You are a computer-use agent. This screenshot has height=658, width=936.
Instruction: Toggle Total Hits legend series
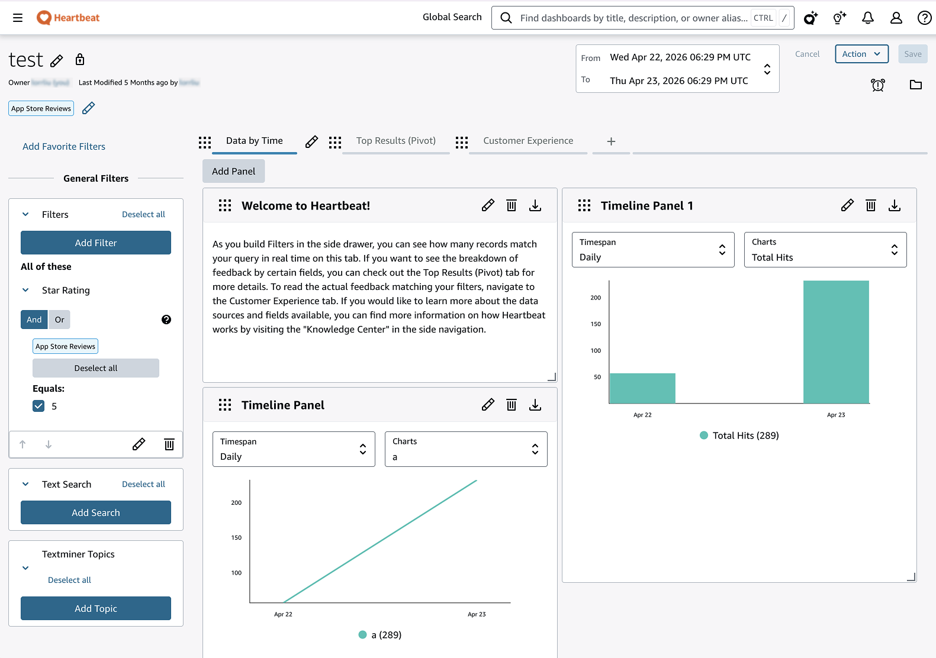[739, 436]
